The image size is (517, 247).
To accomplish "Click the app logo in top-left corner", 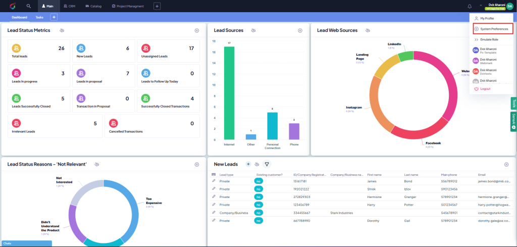I will [13, 6].
